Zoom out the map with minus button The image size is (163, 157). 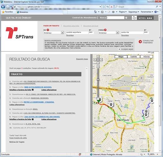(x=98, y=99)
